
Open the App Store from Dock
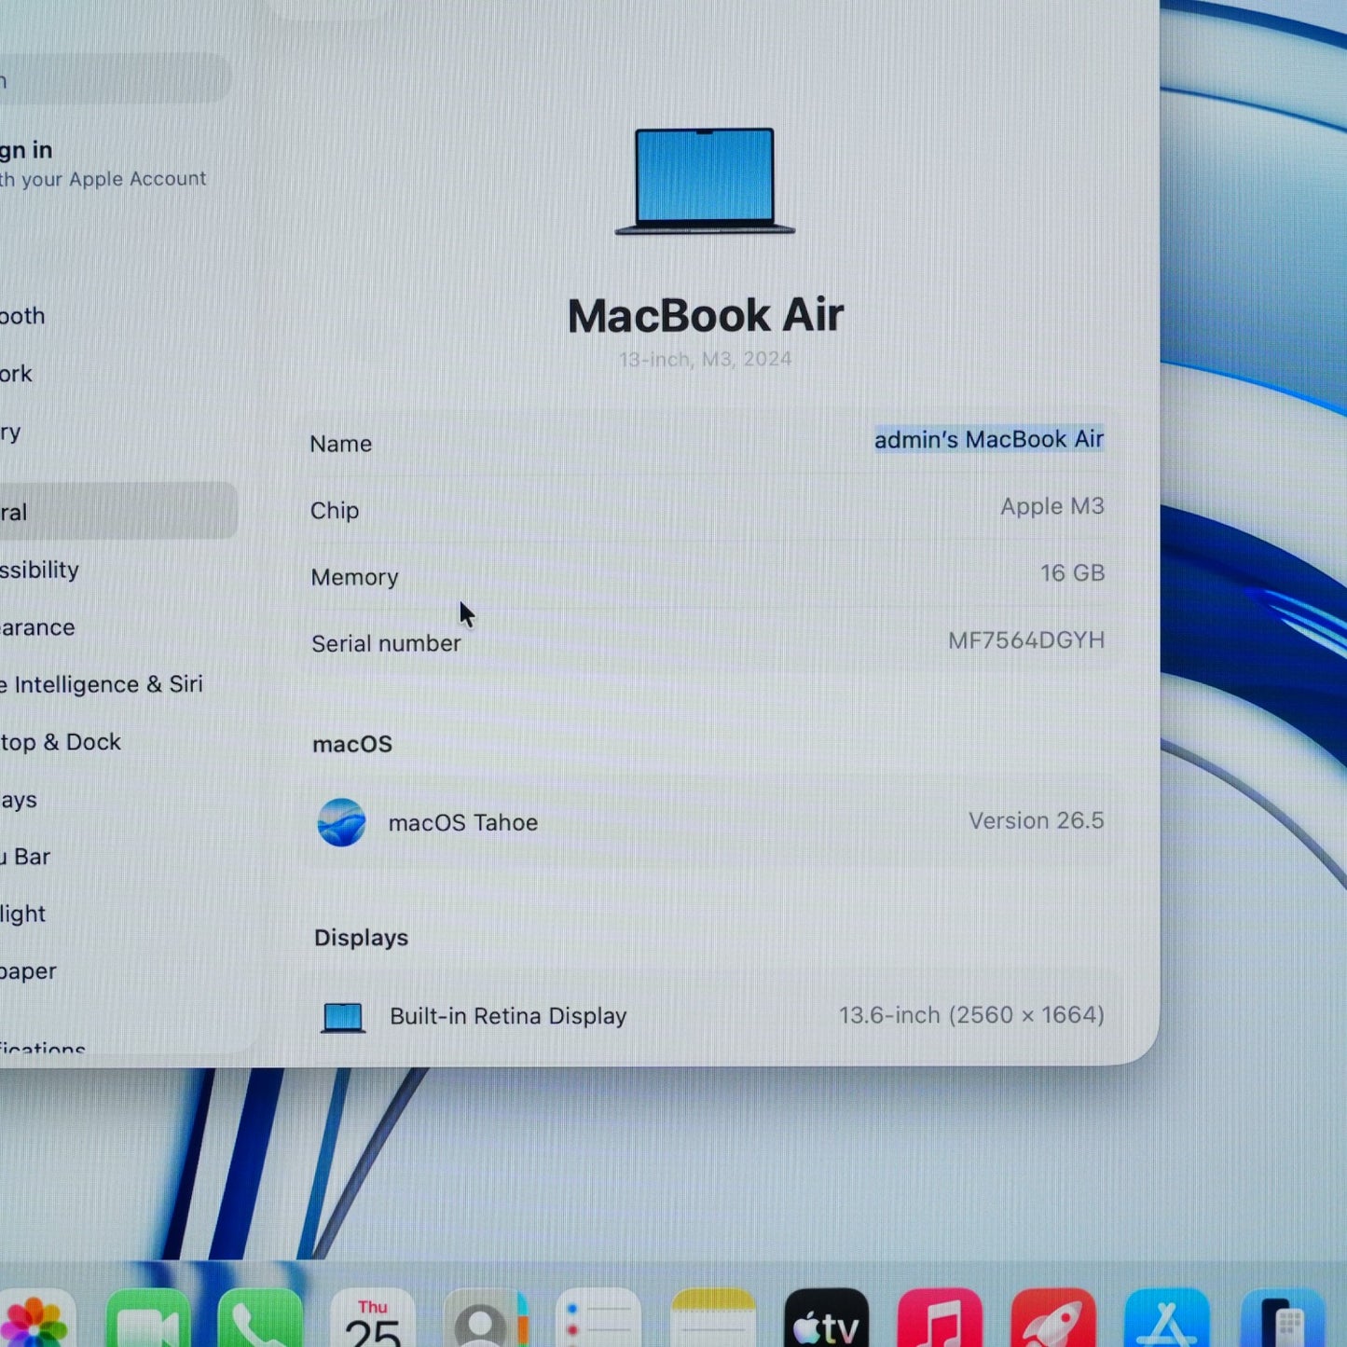coord(1167,1318)
